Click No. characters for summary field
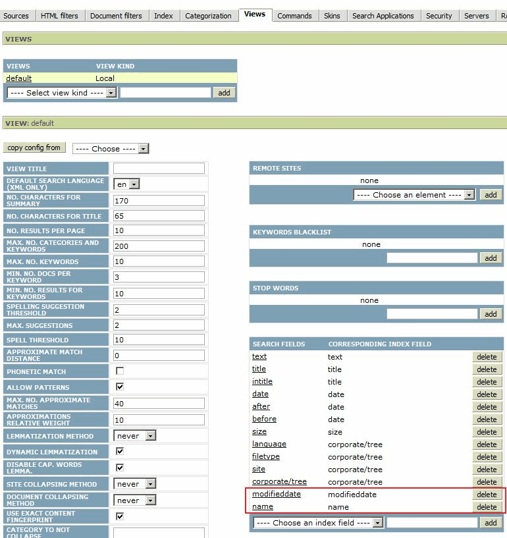The height and width of the screenshot is (538, 507). (159, 201)
